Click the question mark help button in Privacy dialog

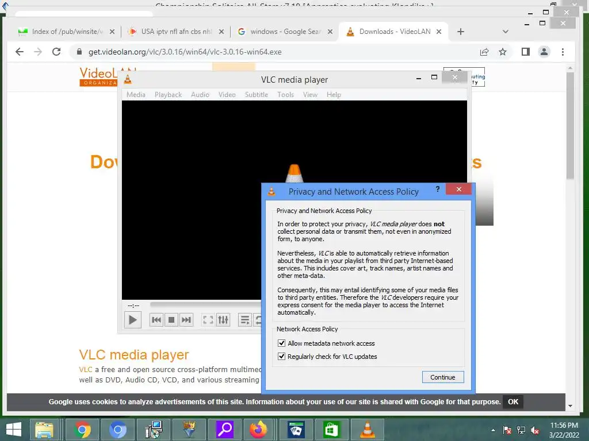pyautogui.click(x=438, y=189)
